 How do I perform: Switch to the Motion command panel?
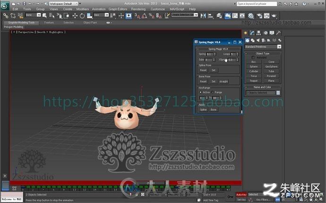pos(266,33)
